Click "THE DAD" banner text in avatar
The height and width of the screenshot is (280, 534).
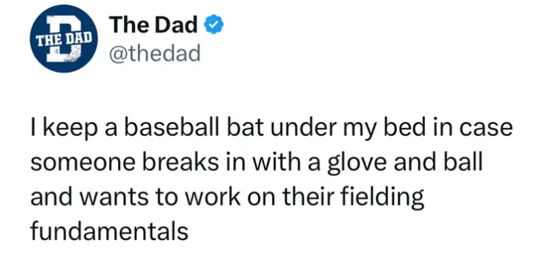pos(64,39)
